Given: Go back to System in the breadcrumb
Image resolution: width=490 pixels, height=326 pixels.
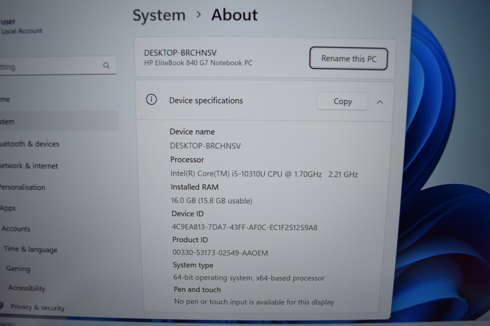Looking at the screenshot, I should [159, 15].
